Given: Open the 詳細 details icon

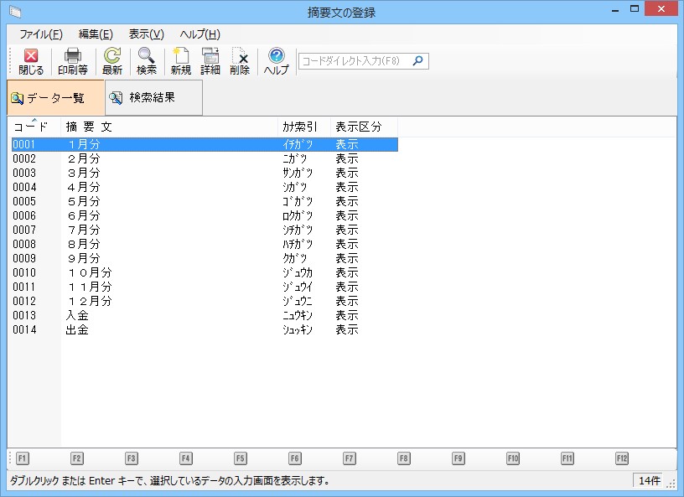Looking at the screenshot, I should click(210, 61).
